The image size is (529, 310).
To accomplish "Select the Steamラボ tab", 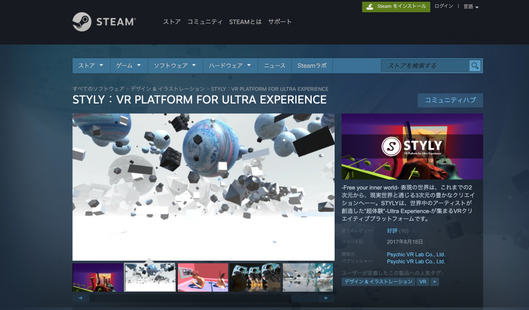I will (x=312, y=66).
